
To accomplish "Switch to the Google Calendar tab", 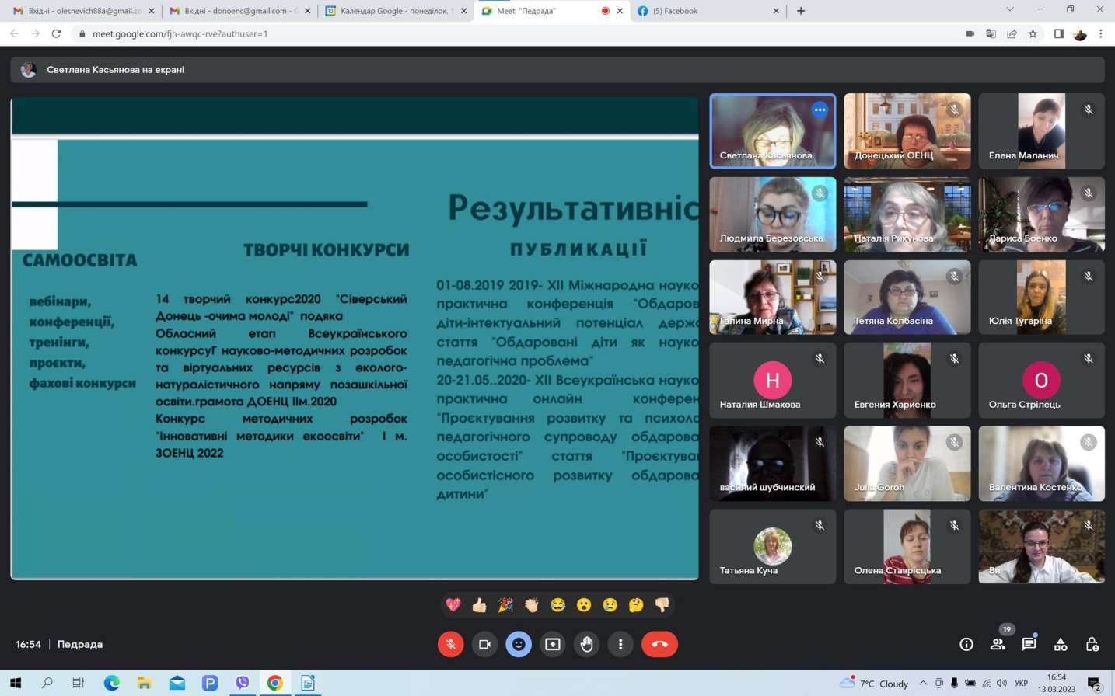I will [x=395, y=11].
